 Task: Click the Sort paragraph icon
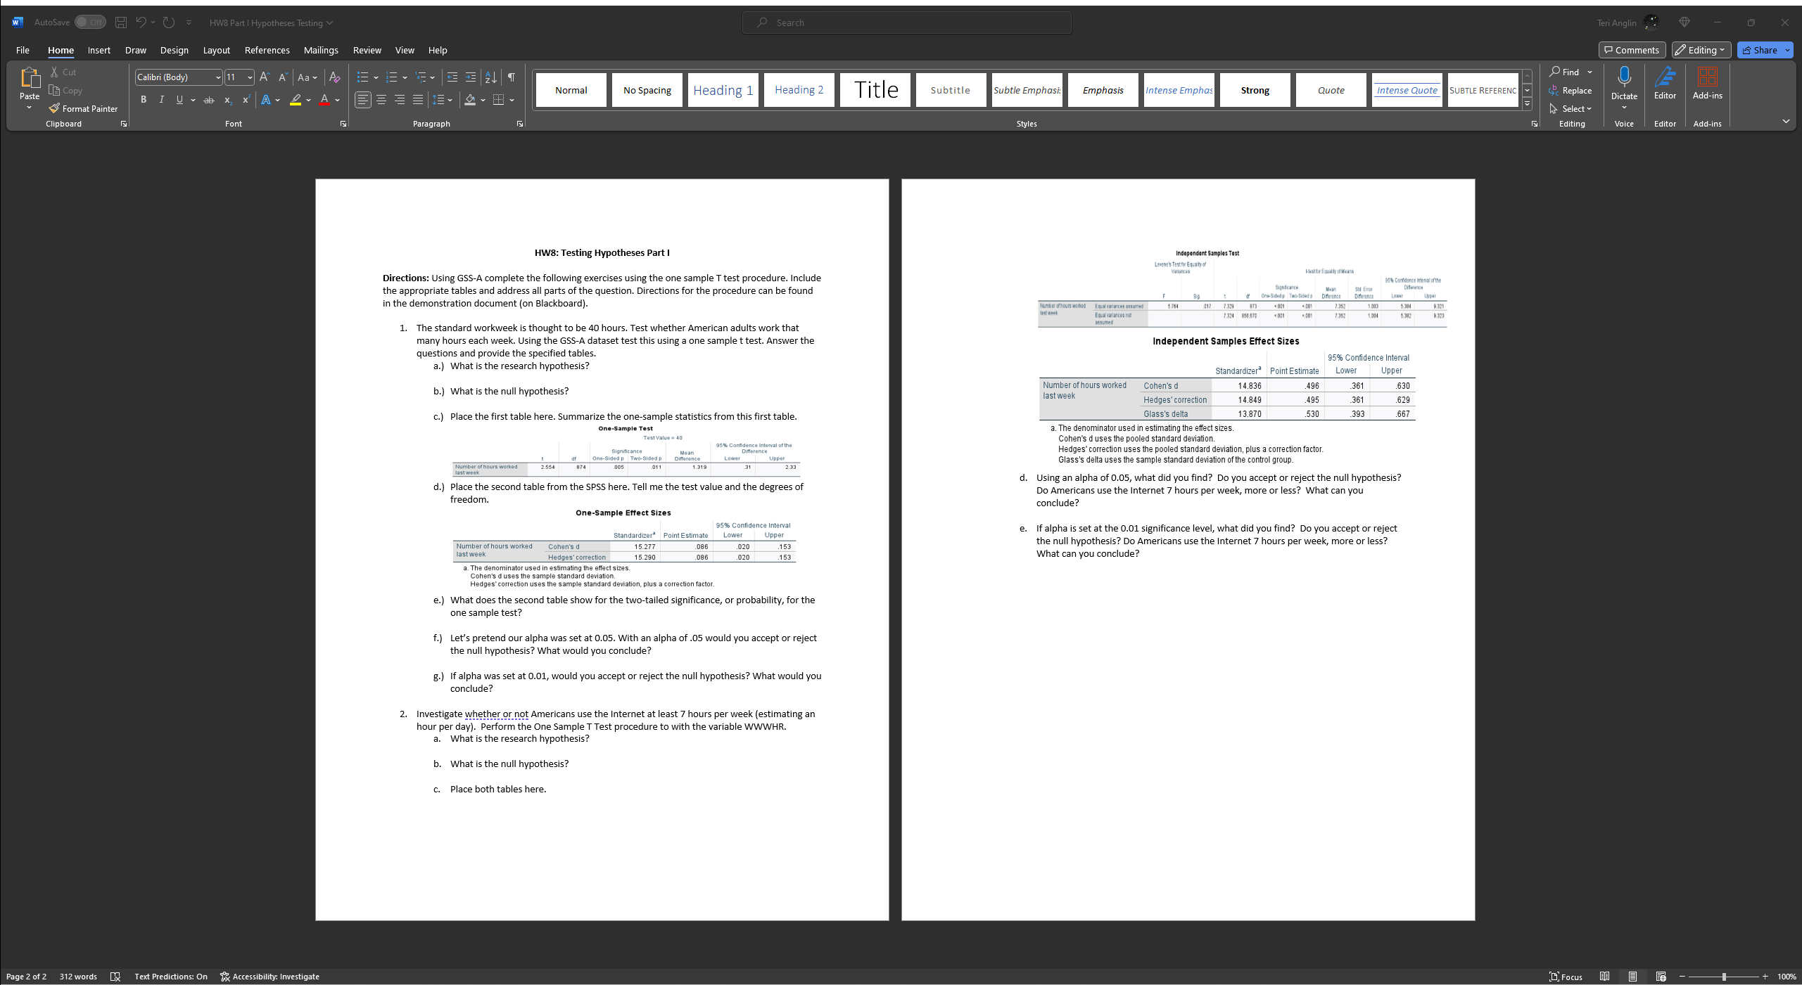point(491,77)
